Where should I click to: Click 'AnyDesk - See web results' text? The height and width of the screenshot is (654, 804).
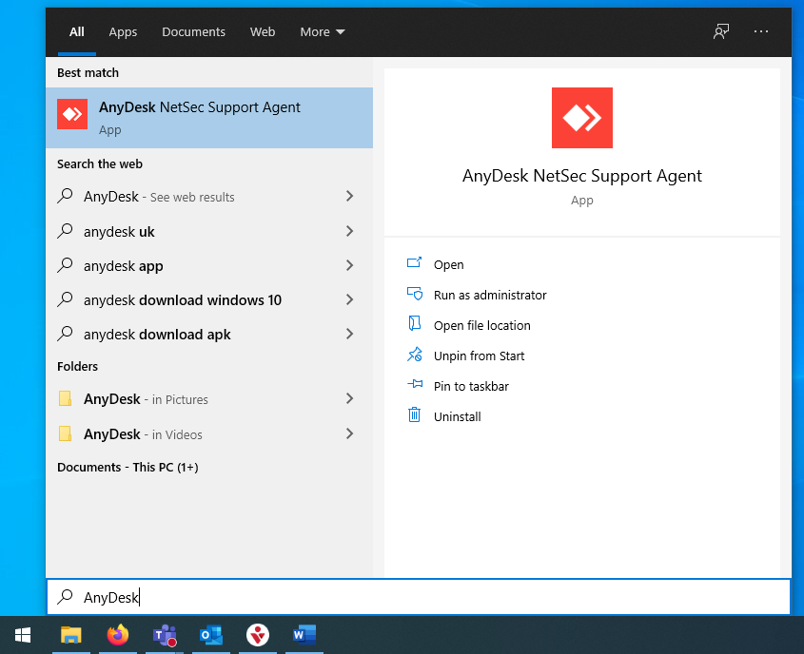point(159,197)
